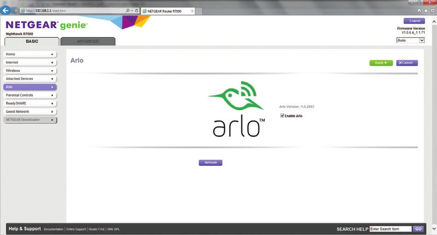This screenshot has width=437, height=235.
Task: Open the Router FAQ link
Action: pyautogui.click(x=96, y=229)
